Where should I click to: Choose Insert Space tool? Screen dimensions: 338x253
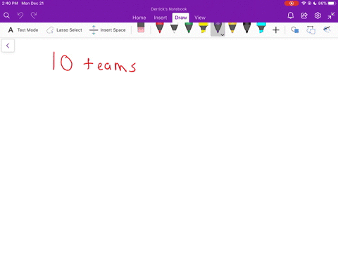click(x=108, y=30)
